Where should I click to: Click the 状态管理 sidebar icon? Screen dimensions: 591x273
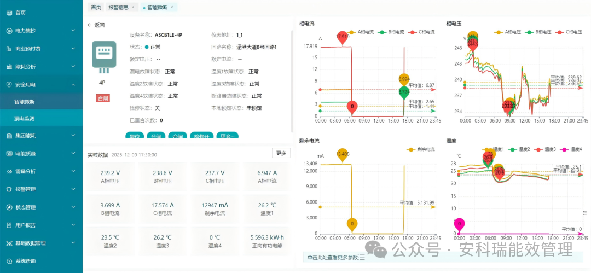tap(9, 207)
